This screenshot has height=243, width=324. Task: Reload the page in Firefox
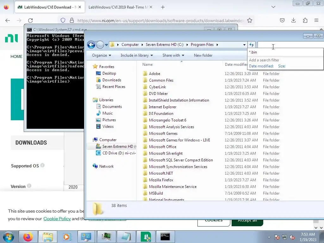point(30,21)
